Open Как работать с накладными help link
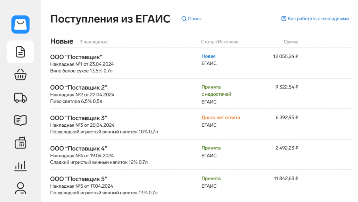Image resolution: width=358 pixels, height=202 pixels. [x=315, y=19]
